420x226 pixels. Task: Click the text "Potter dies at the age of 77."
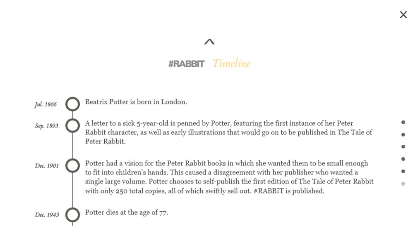coord(127,212)
